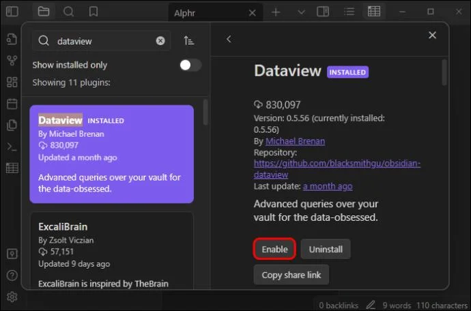
Task: Click the plugin details scrollbar
Action: click(x=444, y=72)
